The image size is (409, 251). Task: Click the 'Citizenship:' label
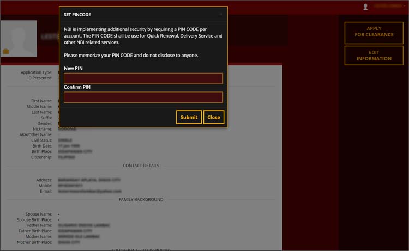[42, 157]
